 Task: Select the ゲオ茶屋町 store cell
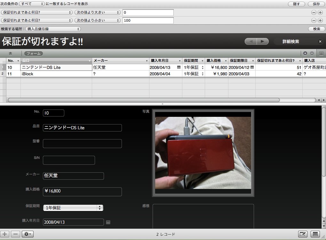314,67
